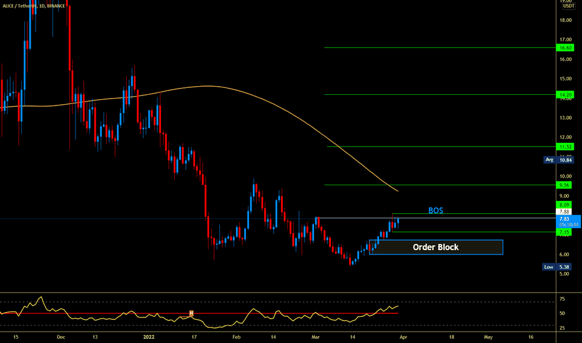Select the green 11.52 price label
Screen dimensions: 582x343
click(x=565, y=147)
